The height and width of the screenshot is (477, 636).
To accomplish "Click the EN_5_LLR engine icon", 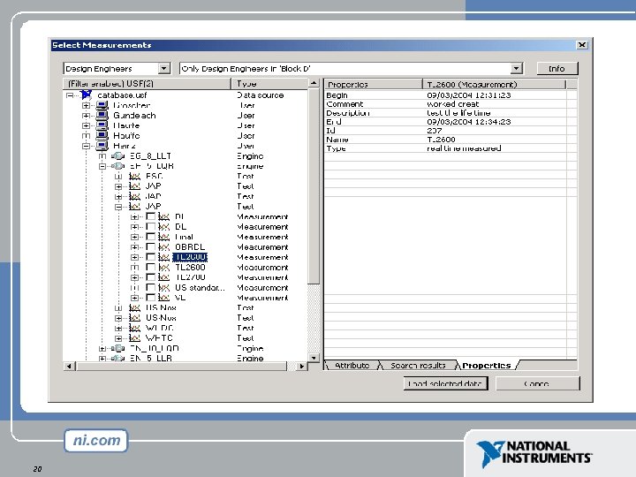I will coord(118,358).
